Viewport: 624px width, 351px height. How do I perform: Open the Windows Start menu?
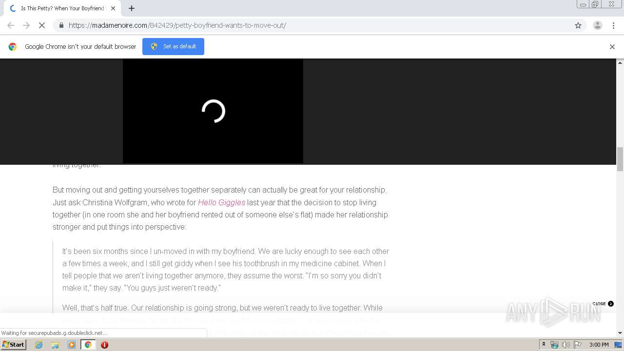pyautogui.click(x=14, y=344)
